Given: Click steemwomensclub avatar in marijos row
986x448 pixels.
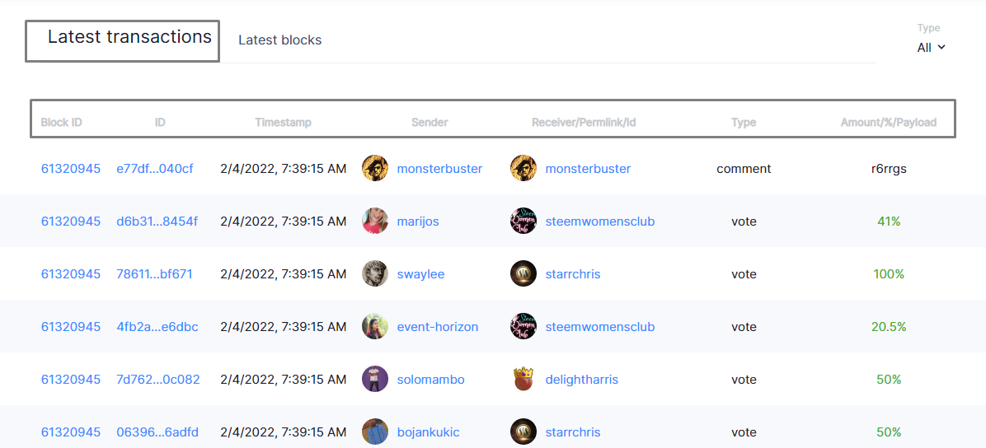Looking at the screenshot, I should [x=524, y=222].
